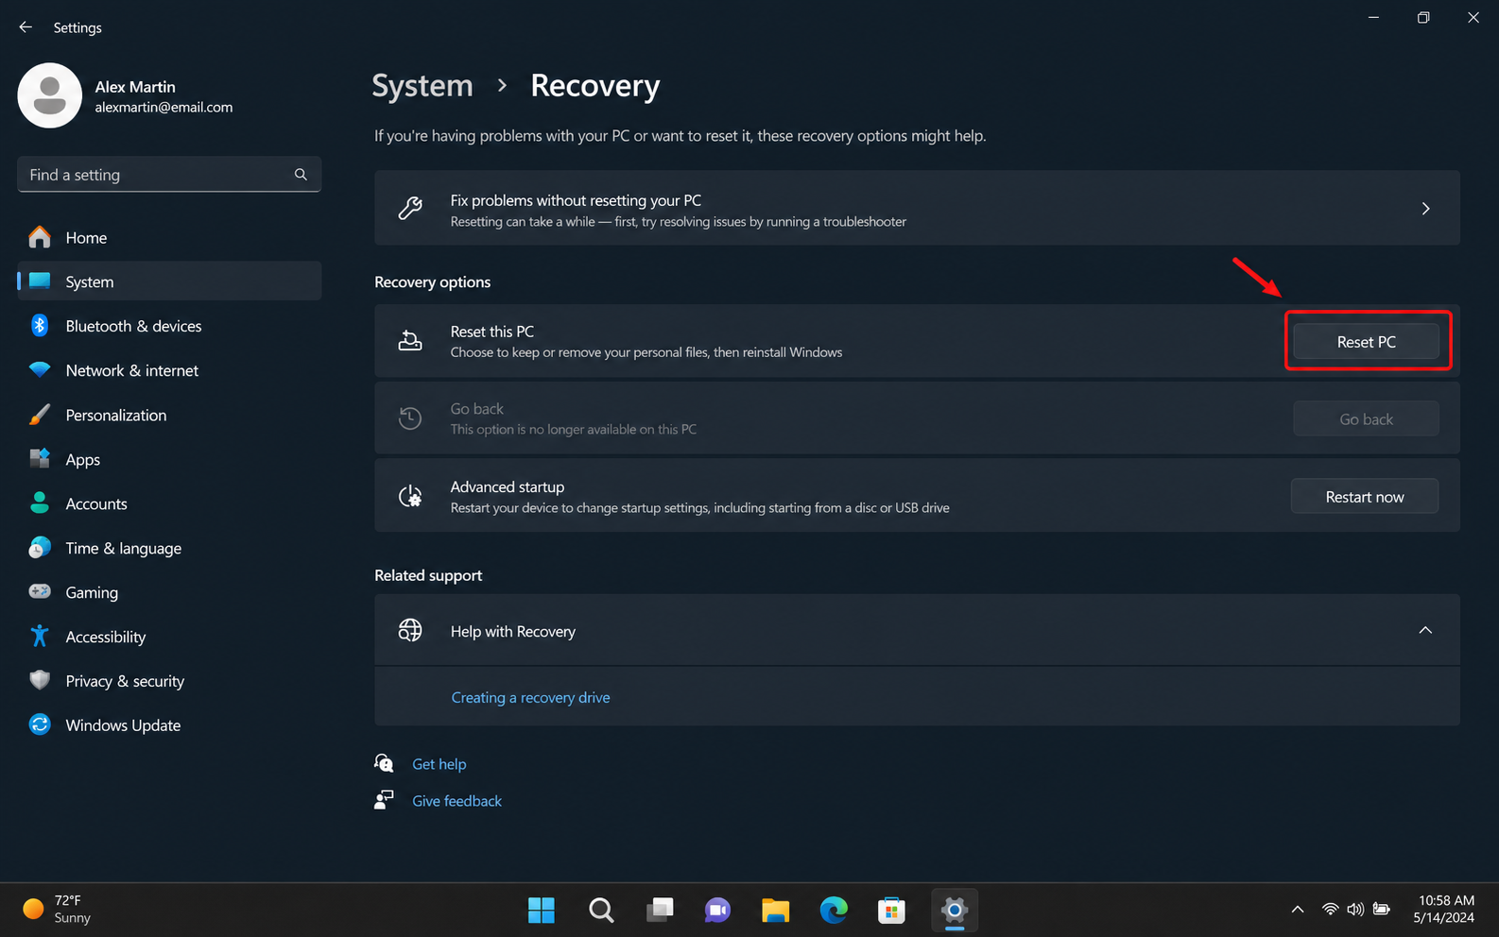Click the Accounts person icon
This screenshot has width=1499, height=937.
pos(40,503)
